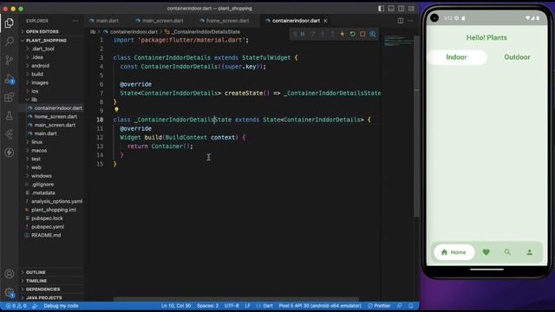Screen dimensions: 555x312
Task: Stop the debug session
Action: (362, 34)
